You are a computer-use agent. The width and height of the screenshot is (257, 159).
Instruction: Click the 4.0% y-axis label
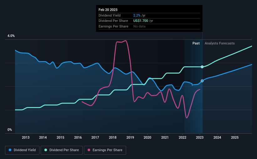tap(11, 36)
